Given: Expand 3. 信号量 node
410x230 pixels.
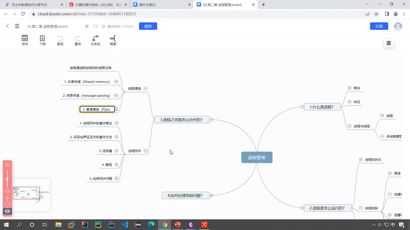Looking at the screenshot, I should click(117, 151).
